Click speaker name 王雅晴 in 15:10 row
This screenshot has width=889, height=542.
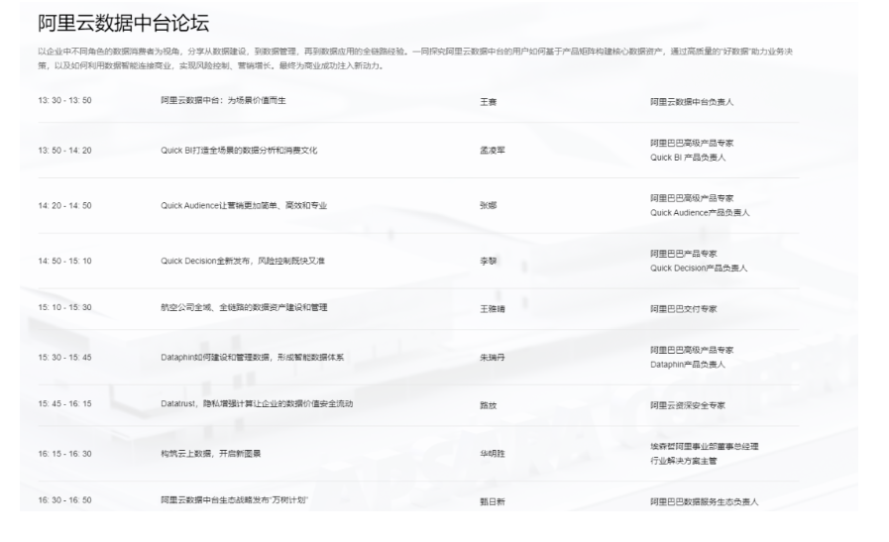[493, 309]
